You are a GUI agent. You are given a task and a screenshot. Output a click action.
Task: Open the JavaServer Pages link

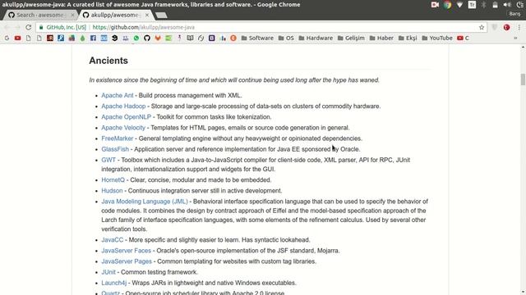(127, 261)
